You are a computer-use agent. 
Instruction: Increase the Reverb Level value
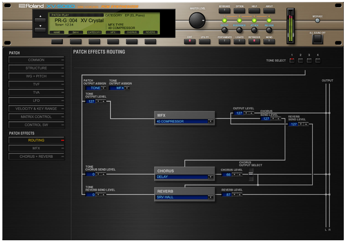pos(240,194)
